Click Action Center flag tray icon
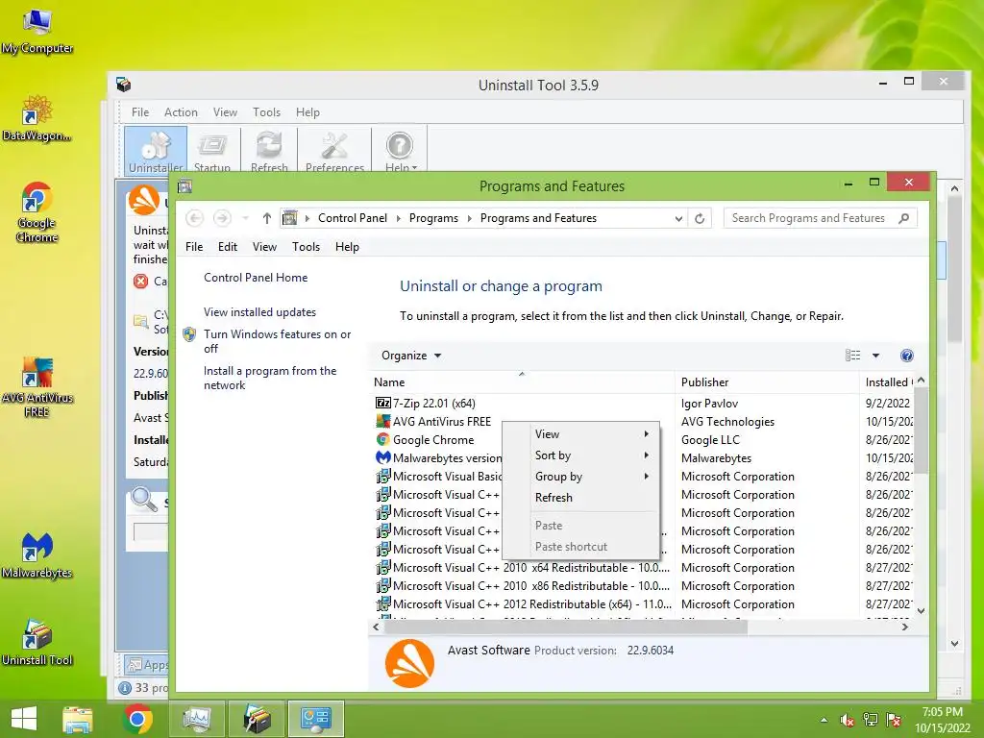The image size is (984, 738). point(894,720)
